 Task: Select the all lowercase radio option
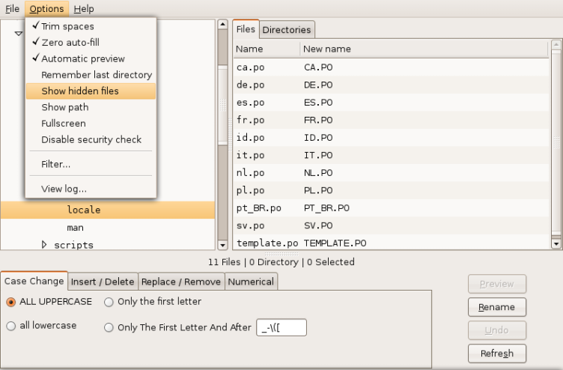pyautogui.click(x=11, y=326)
